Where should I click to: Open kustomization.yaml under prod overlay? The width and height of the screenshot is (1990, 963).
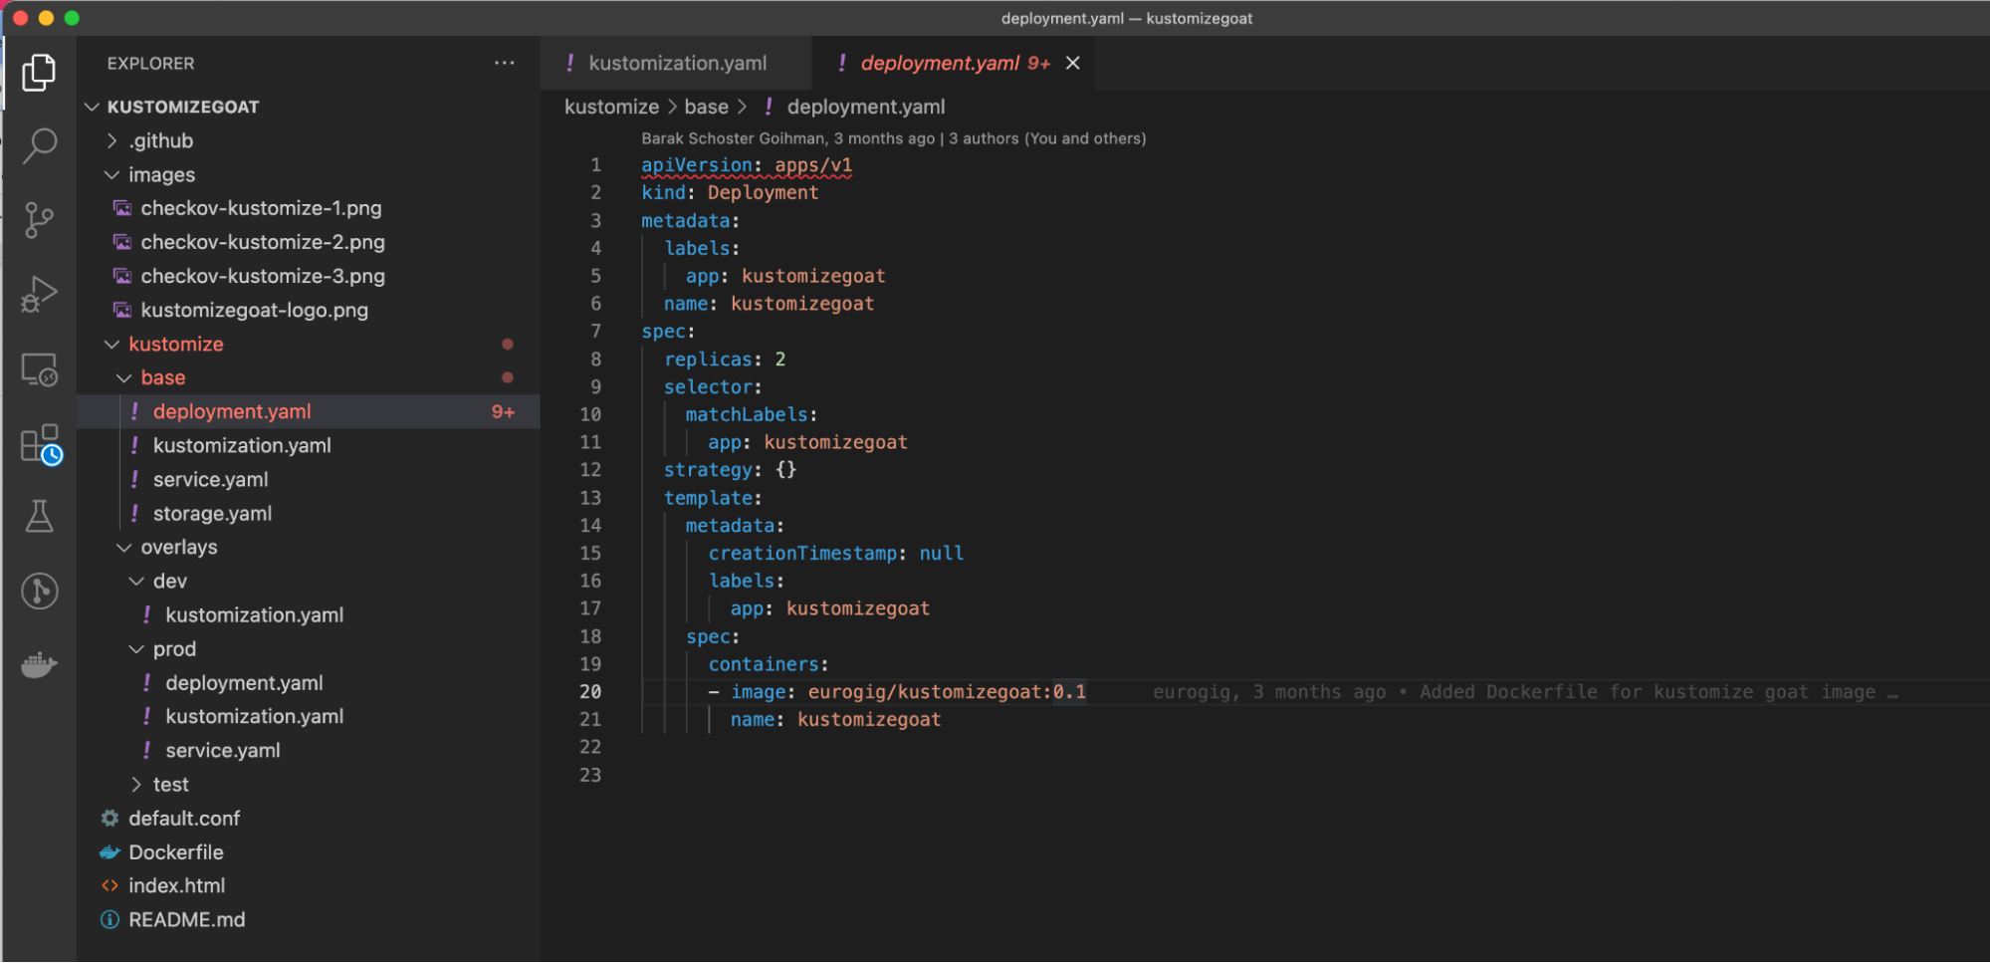309,716
